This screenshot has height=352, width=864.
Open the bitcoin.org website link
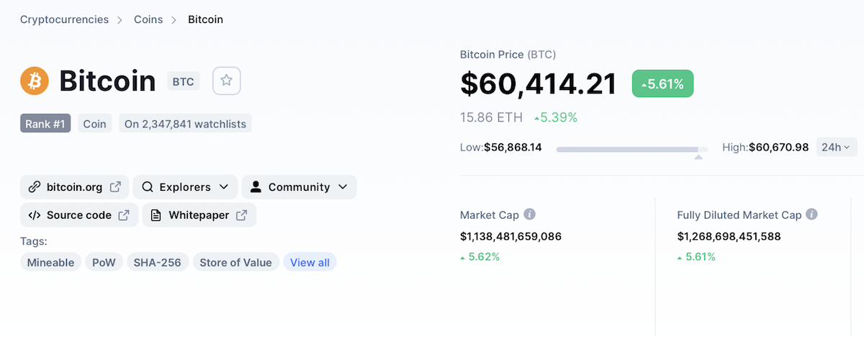[x=75, y=187]
